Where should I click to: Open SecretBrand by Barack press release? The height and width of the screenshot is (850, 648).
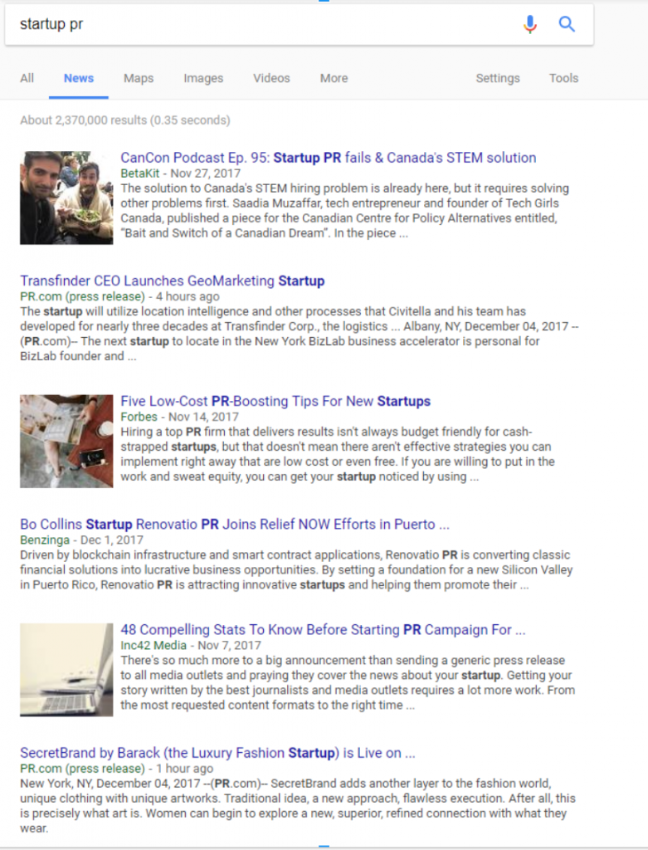tap(218, 753)
